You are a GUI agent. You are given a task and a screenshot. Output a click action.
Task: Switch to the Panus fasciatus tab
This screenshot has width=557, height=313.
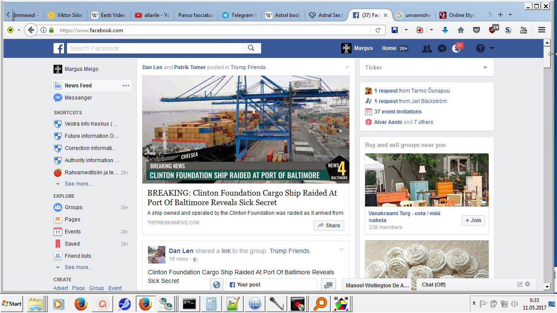[x=196, y=15]
